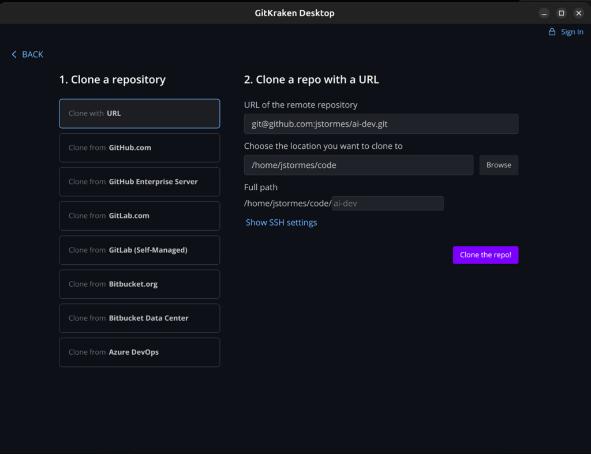This screenshot has height=454, width=591.
Task: Click the remote repository URL field
Action: tap(381, 124)
